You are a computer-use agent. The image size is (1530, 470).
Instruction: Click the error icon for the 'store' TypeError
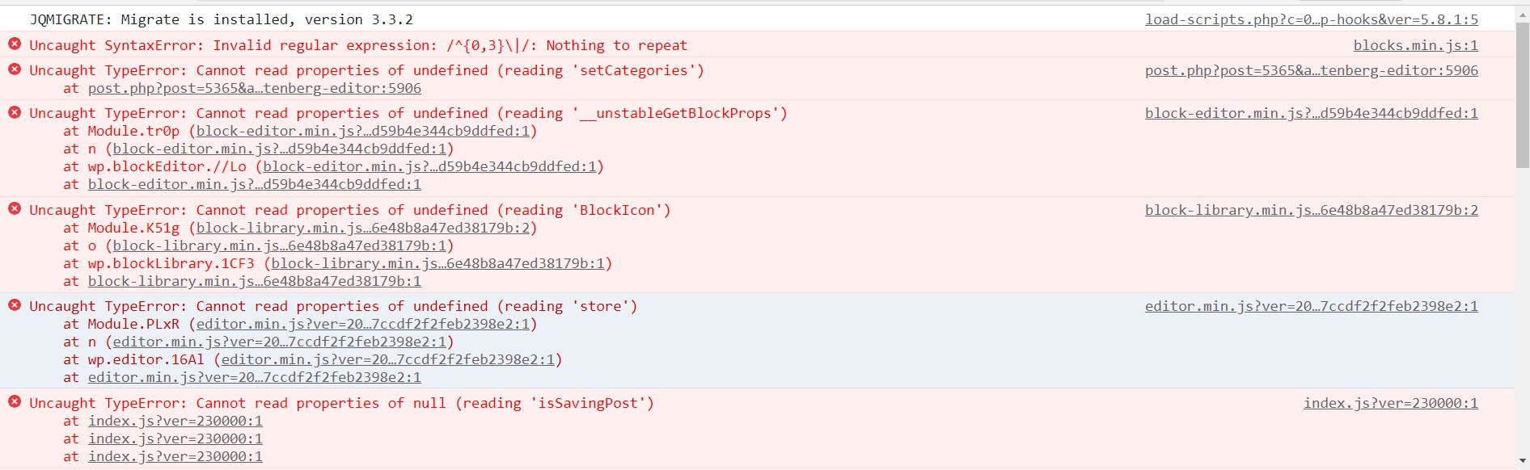(x=15, y=305)
